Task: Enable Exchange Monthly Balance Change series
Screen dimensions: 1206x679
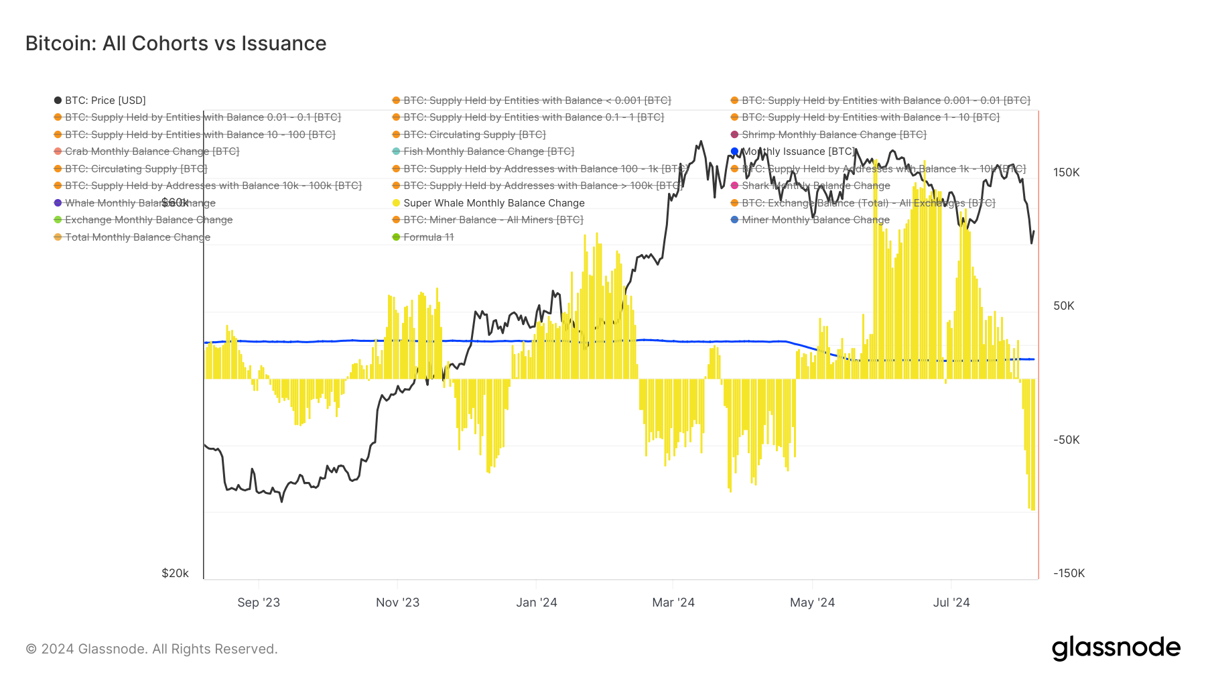Action: 143,220
